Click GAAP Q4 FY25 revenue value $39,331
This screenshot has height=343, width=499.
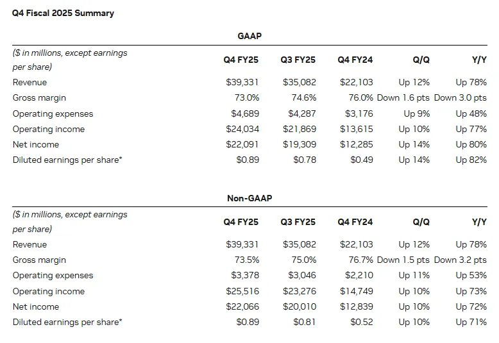(x=242, y=82)
